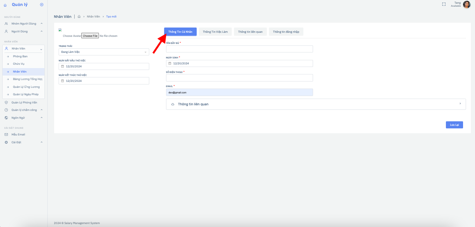Screen dimensions: 475x227
Task: Toggle sidebar using the circle icon near Quản lý
Action: (x=41, y=5)
